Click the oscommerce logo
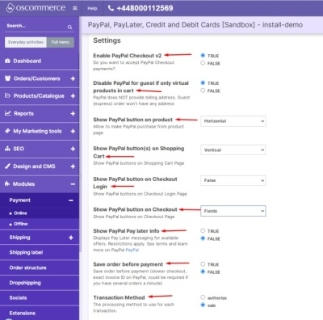 tap(36, 8)
